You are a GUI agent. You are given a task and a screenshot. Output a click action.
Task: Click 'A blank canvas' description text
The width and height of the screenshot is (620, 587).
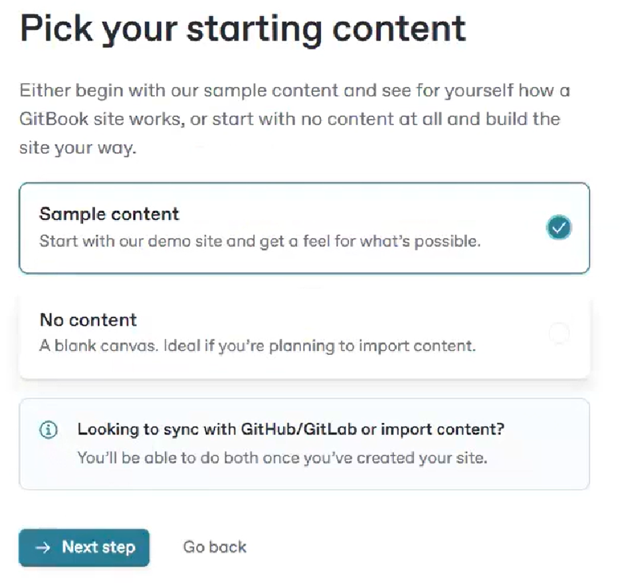tap(100, 346)
